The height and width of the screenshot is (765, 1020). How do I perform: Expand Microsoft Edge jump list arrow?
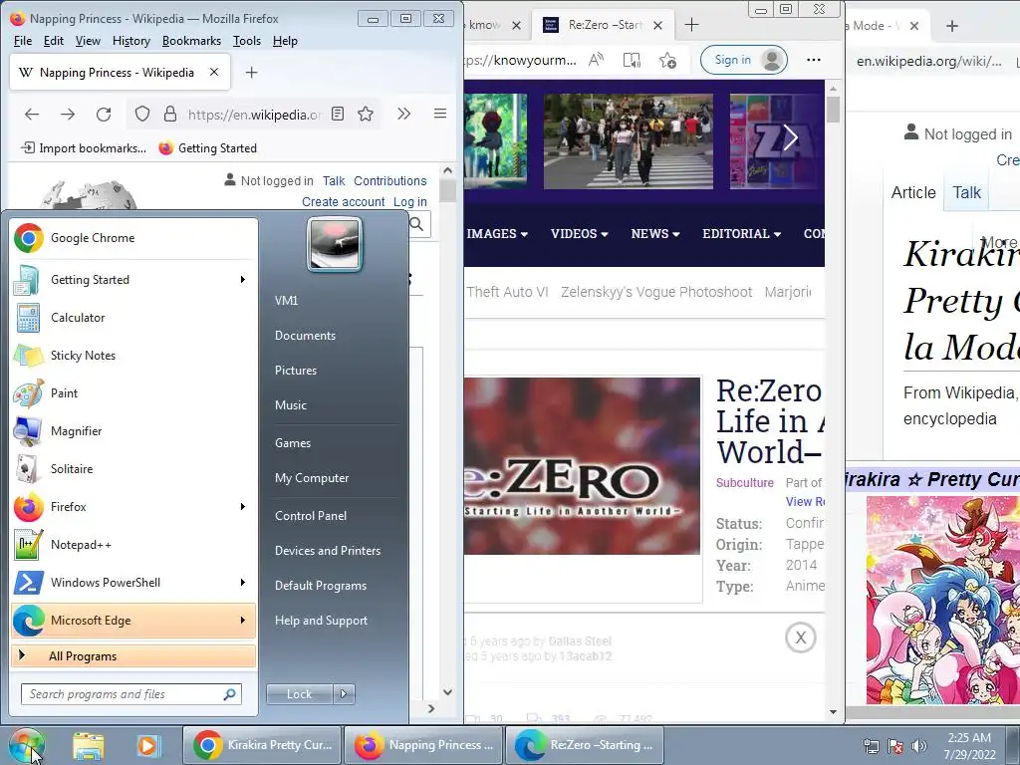243,620
